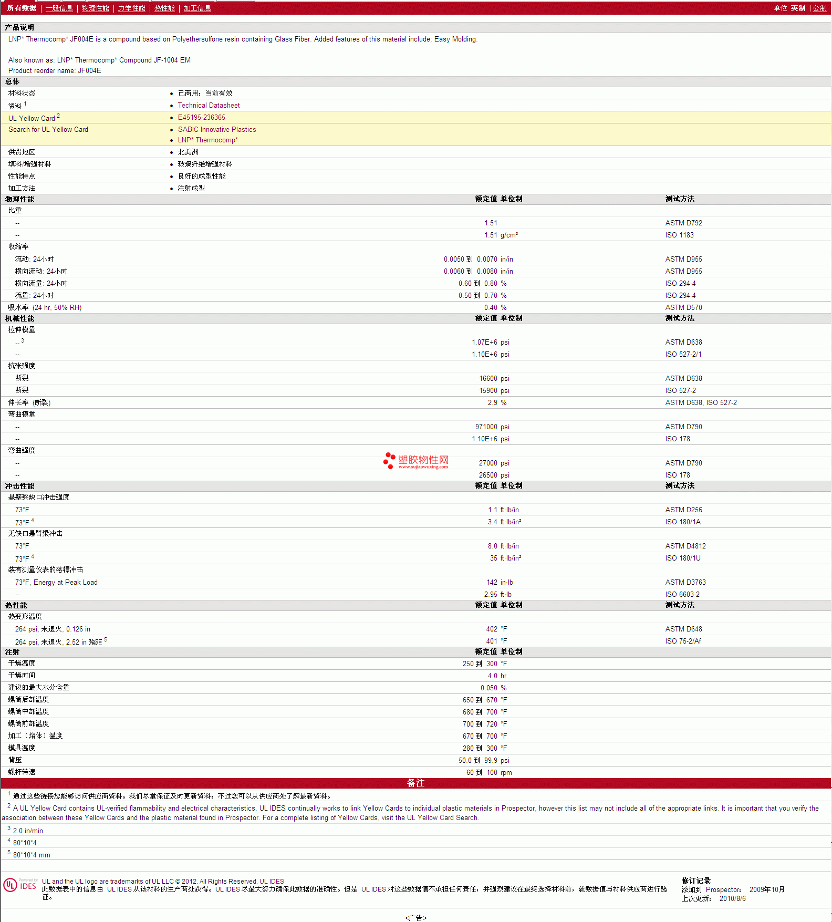This screenshot has width=832, height=922.
Task: Click the 971000 psi flexural modulus value
Action: point(492,427)
